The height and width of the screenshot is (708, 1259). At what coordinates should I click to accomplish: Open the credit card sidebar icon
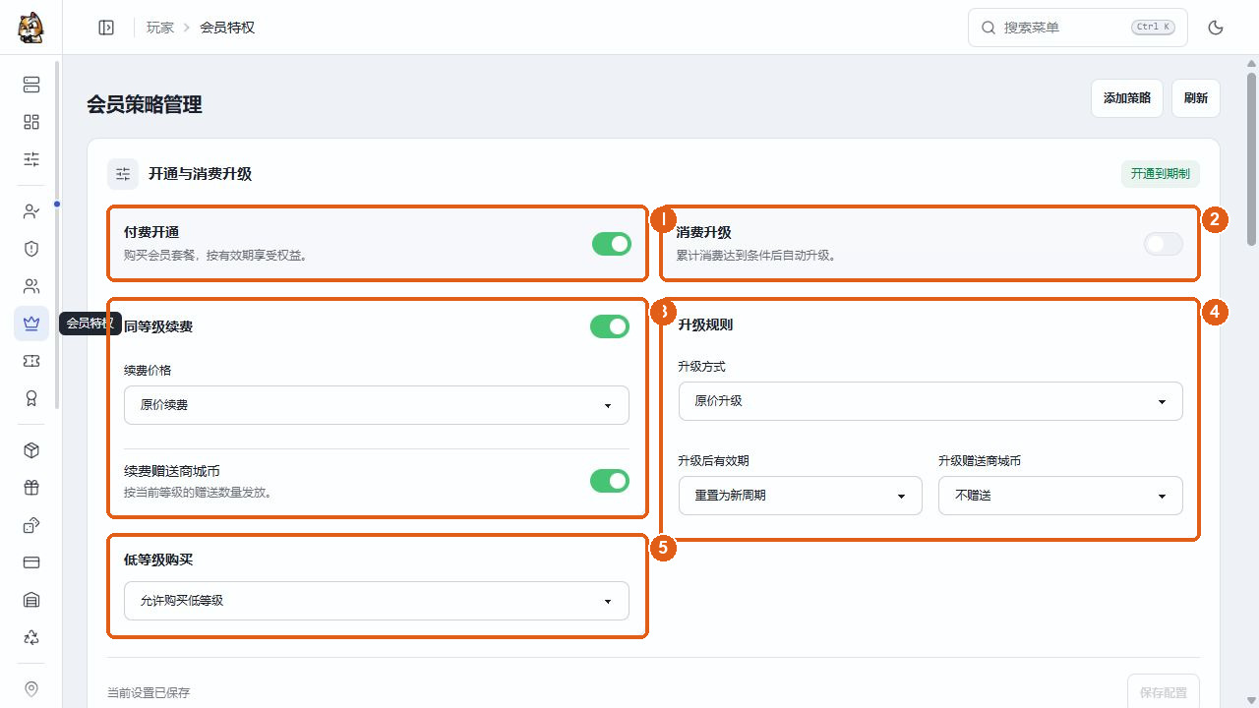tap(31, 562)
